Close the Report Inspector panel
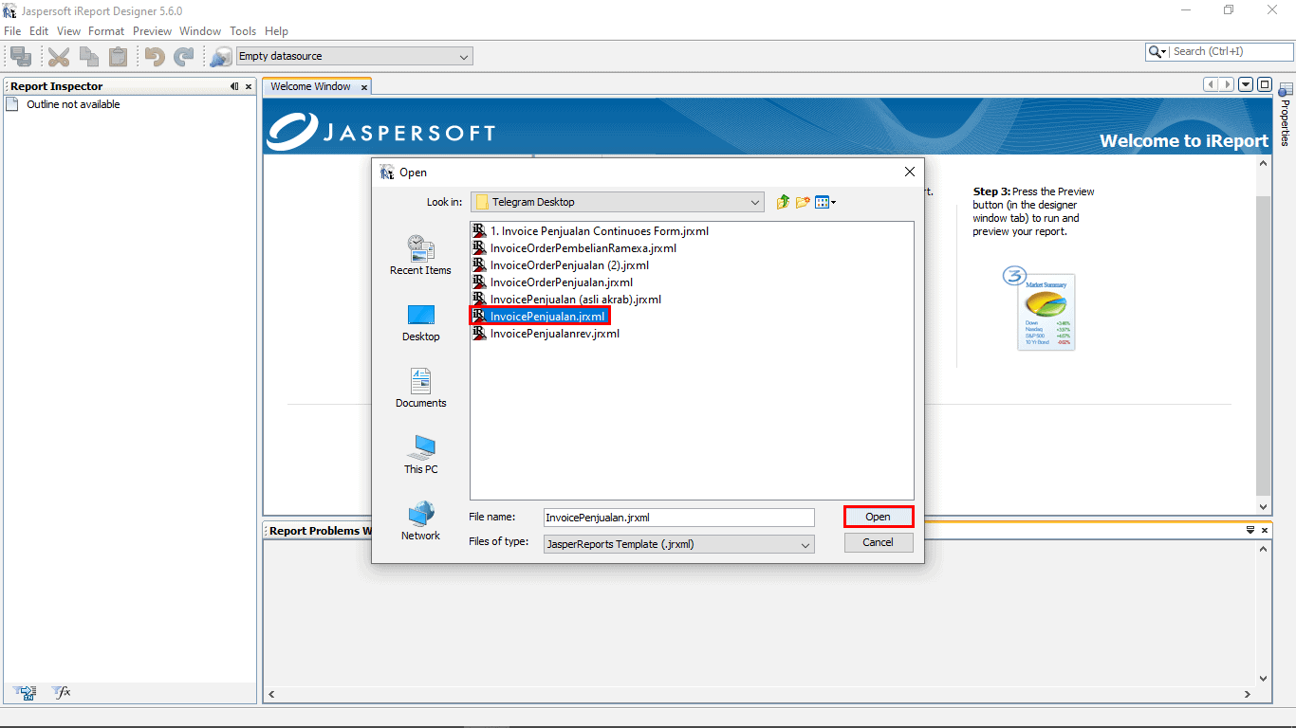The image size is (1296, 728). pyautogui.click(x=249, y=86)
